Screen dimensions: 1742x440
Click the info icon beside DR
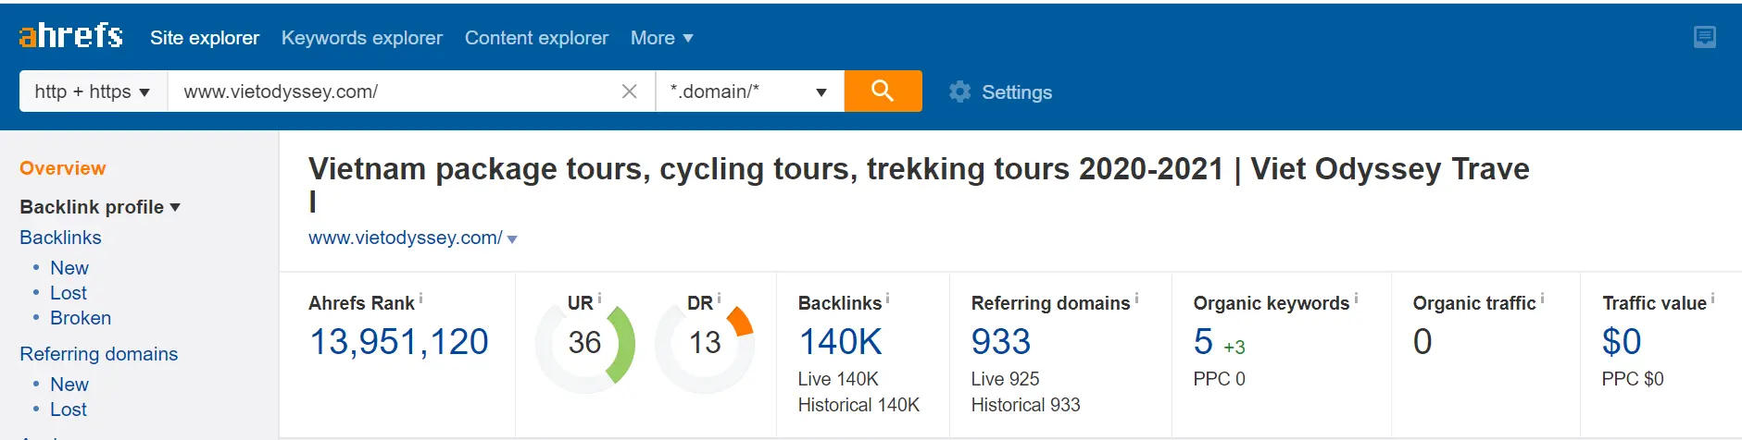(719, 298)
